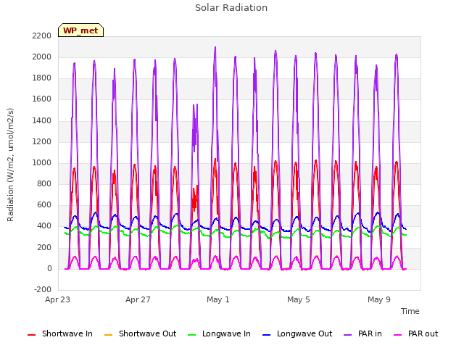Click the magenta PAR out color marker
Image resolution: width=464 pixels, height=348 pixels.
tap(398, 335)
